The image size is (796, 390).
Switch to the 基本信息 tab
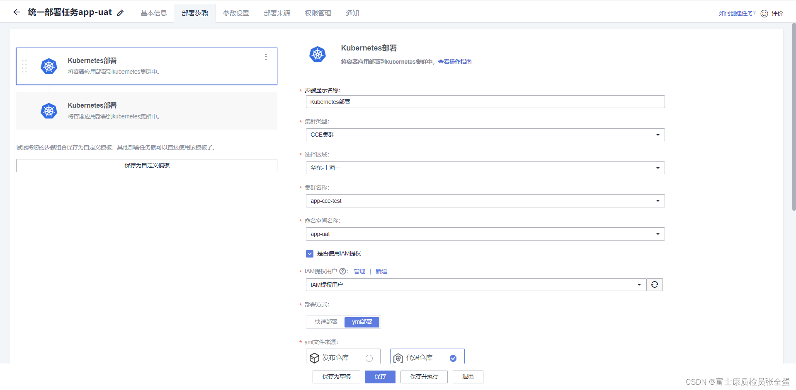tap(154, 13)
